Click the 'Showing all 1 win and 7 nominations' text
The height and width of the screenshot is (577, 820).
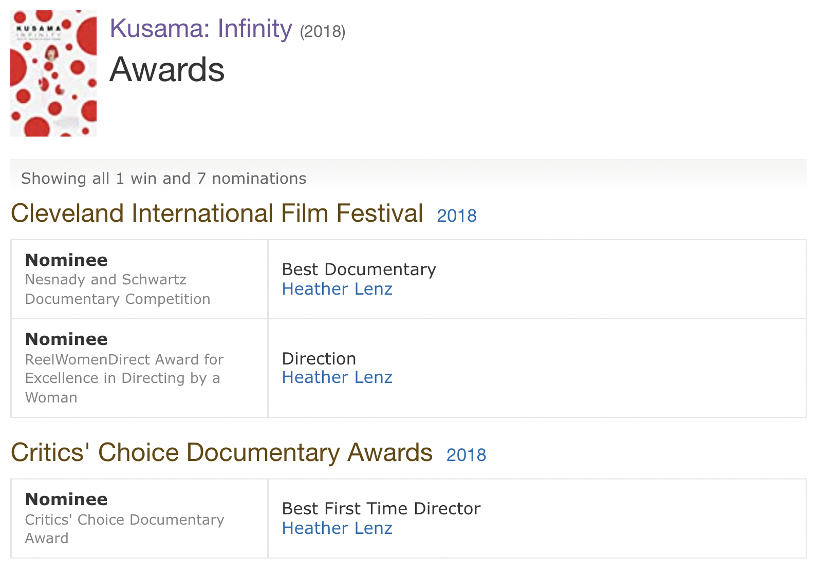coord(163,179)
